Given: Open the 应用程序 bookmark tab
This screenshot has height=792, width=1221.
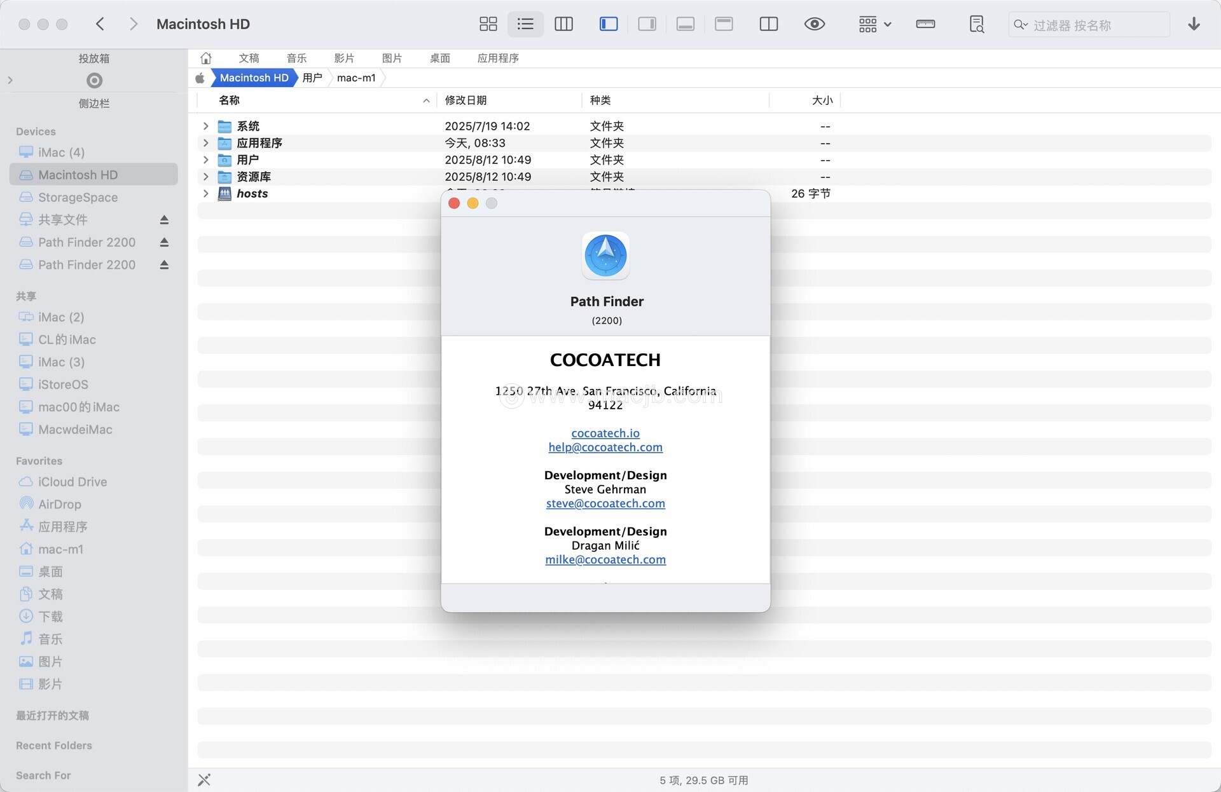Looking at the screenshot, I should 498,58.
